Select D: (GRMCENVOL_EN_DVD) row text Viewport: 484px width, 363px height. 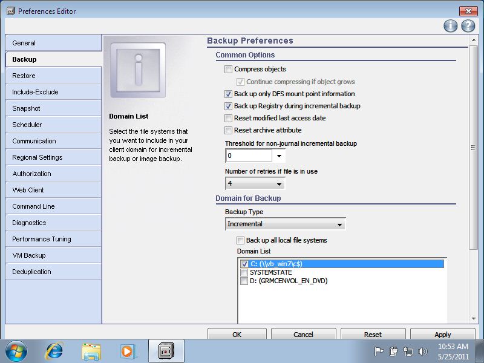[289, 281]
